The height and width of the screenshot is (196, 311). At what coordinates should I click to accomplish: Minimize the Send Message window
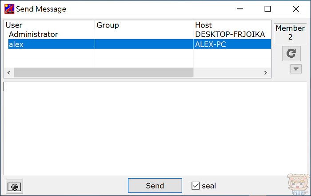point(239,9)
